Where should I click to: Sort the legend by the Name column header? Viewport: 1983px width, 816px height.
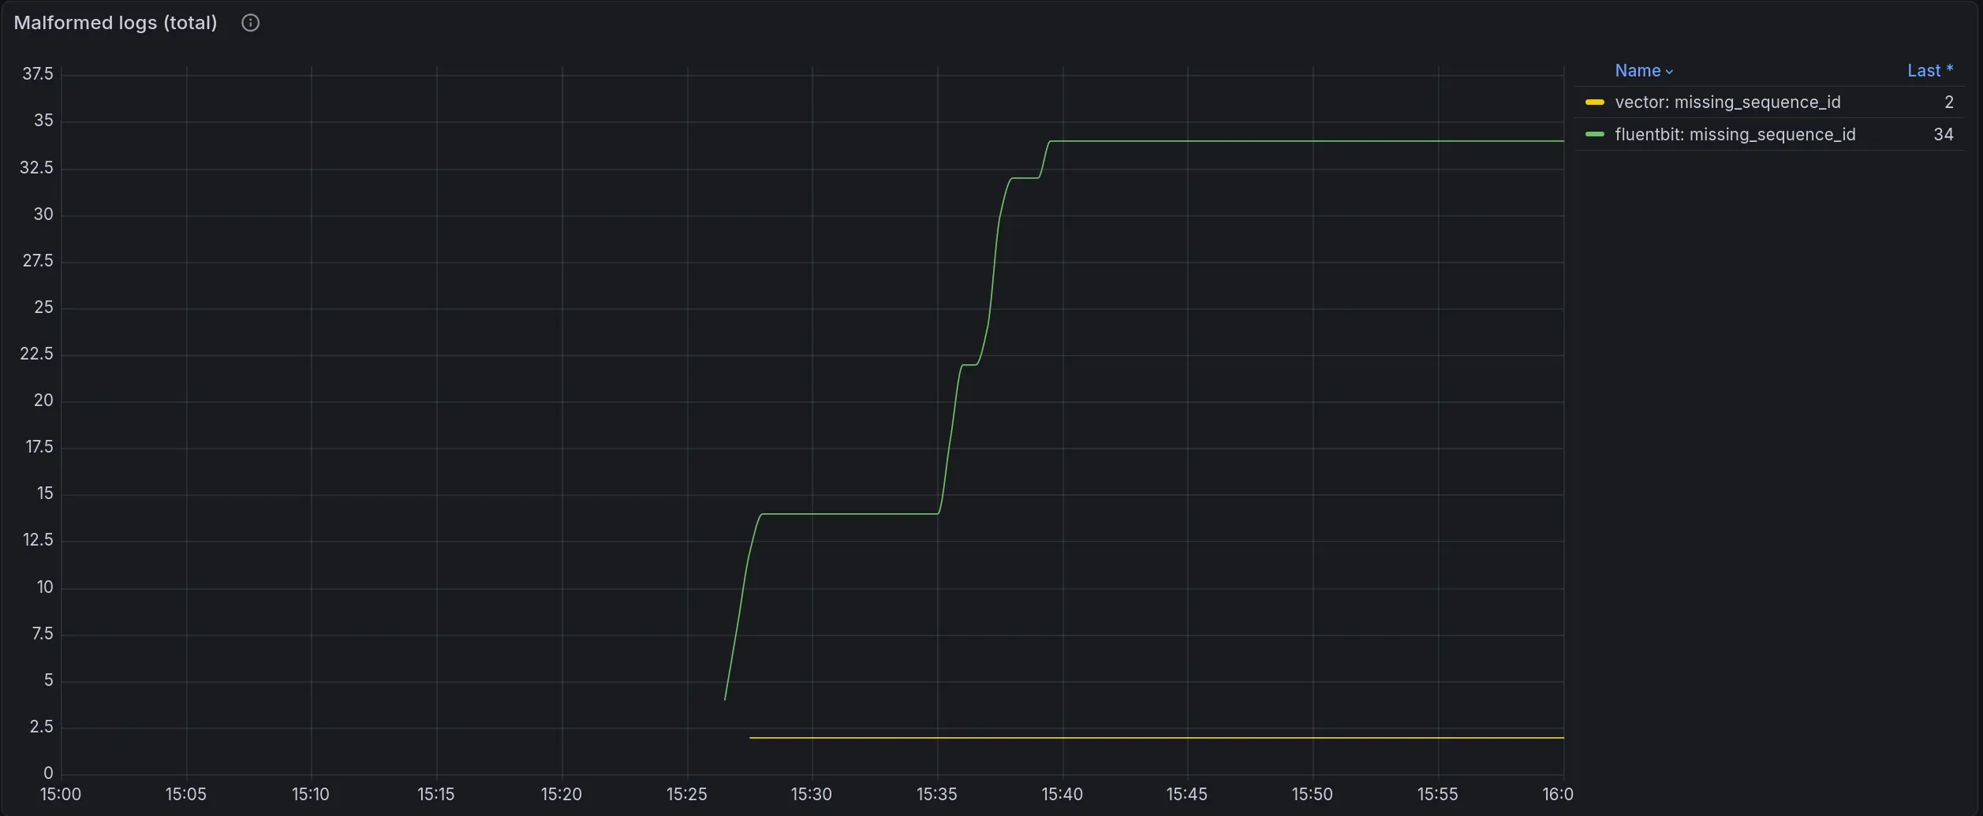(1637, 71)
